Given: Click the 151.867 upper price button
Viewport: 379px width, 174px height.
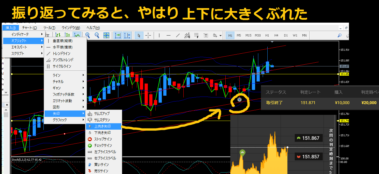Looking at the screenshot, I should point(308,138).
